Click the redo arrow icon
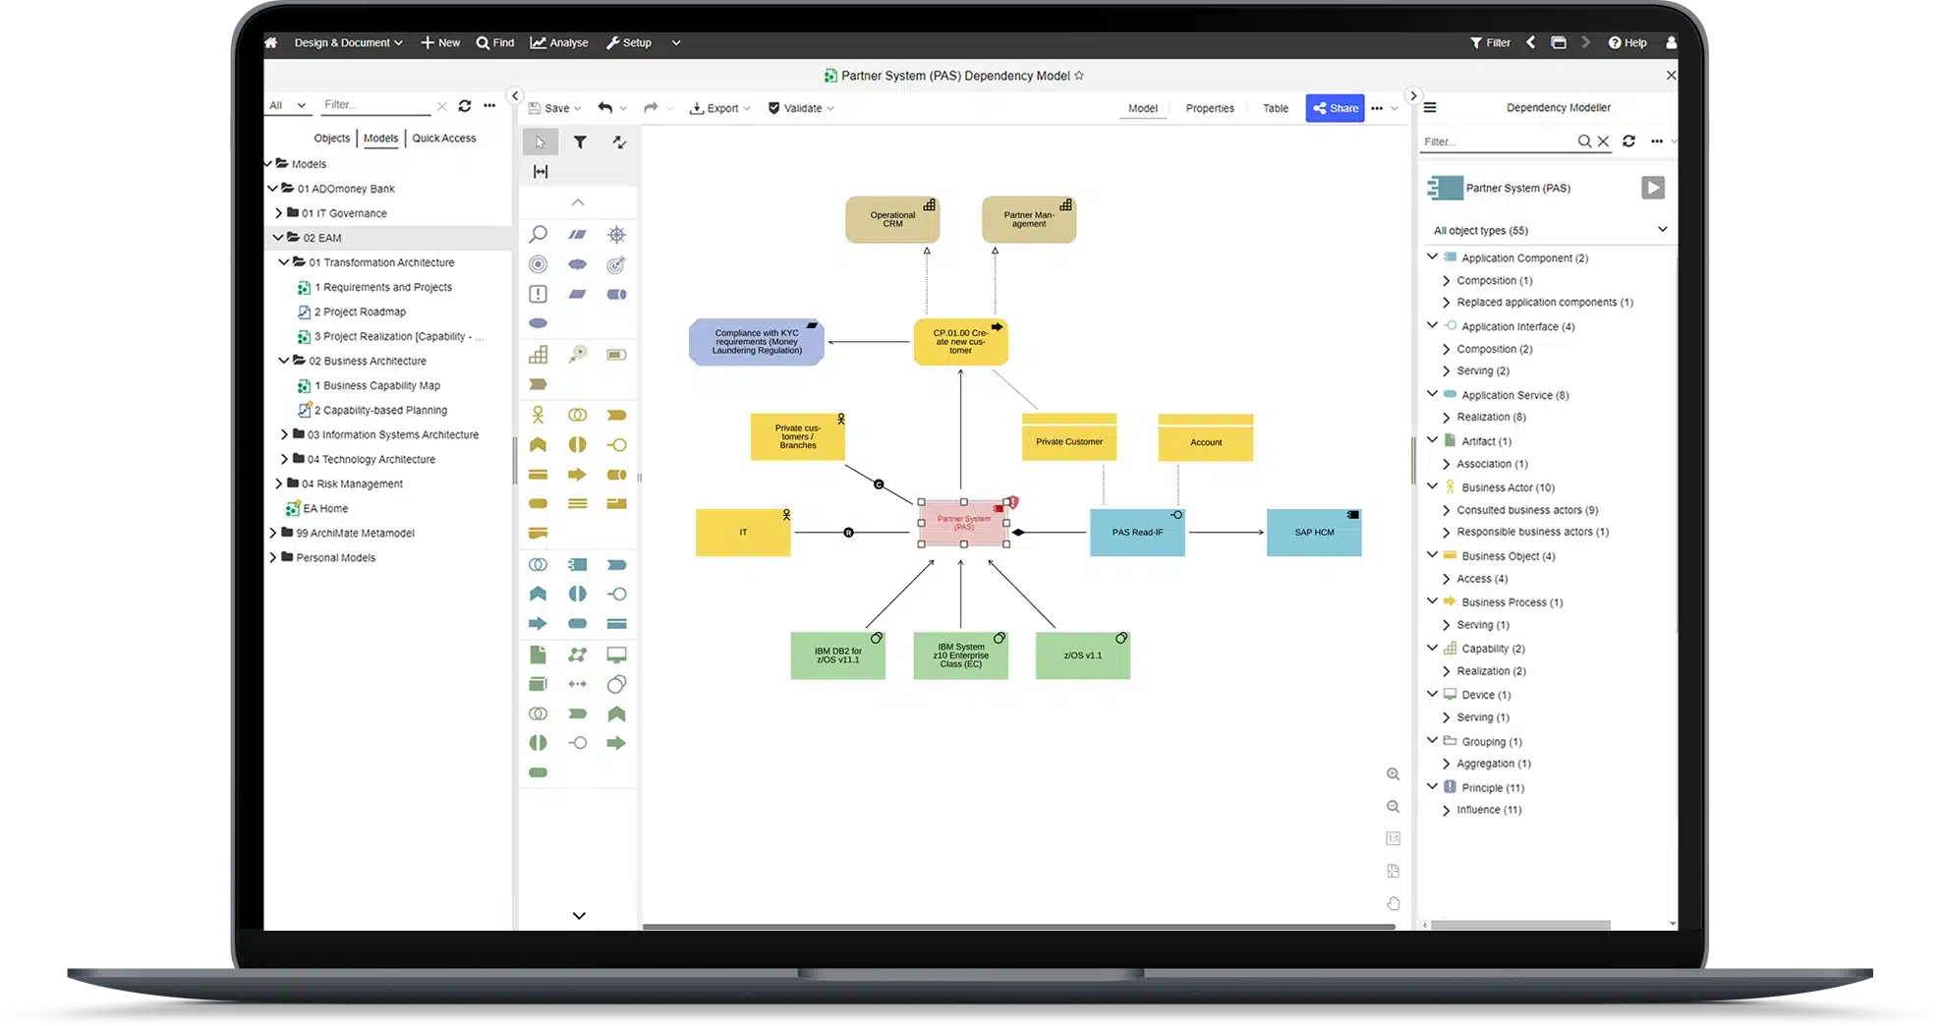Image resolution: width=1942 pixels, height=1026 pixels. (651, 108)
